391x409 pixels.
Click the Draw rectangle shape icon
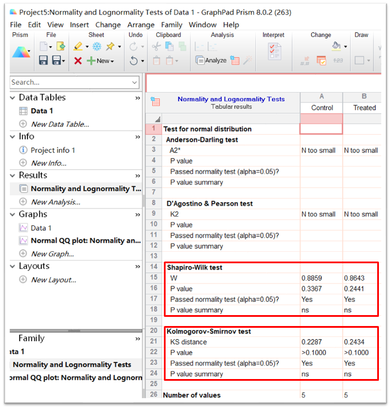[359, 60]
